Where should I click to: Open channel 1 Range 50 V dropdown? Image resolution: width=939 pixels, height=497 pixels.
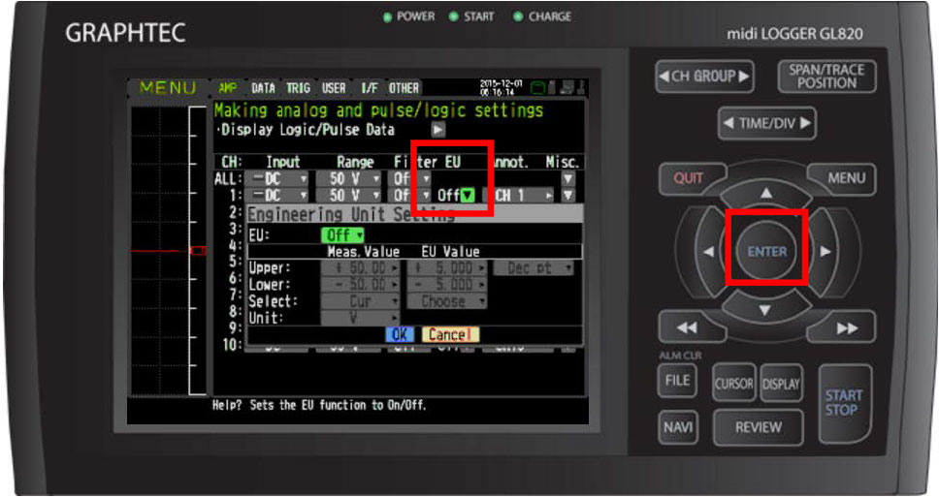click(x=348, y=195)
